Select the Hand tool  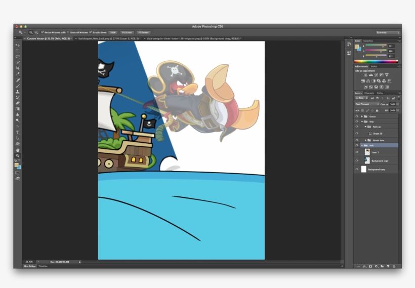coord(18,150)
